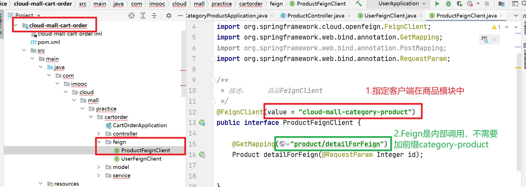The width and height of the screenshot is (526, 187).
Task: Click the Project panel vertical scrollbar
Action: pos(183,64)
